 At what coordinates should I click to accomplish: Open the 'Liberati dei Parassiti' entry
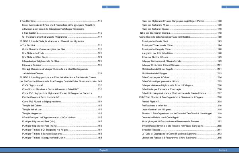182,138
